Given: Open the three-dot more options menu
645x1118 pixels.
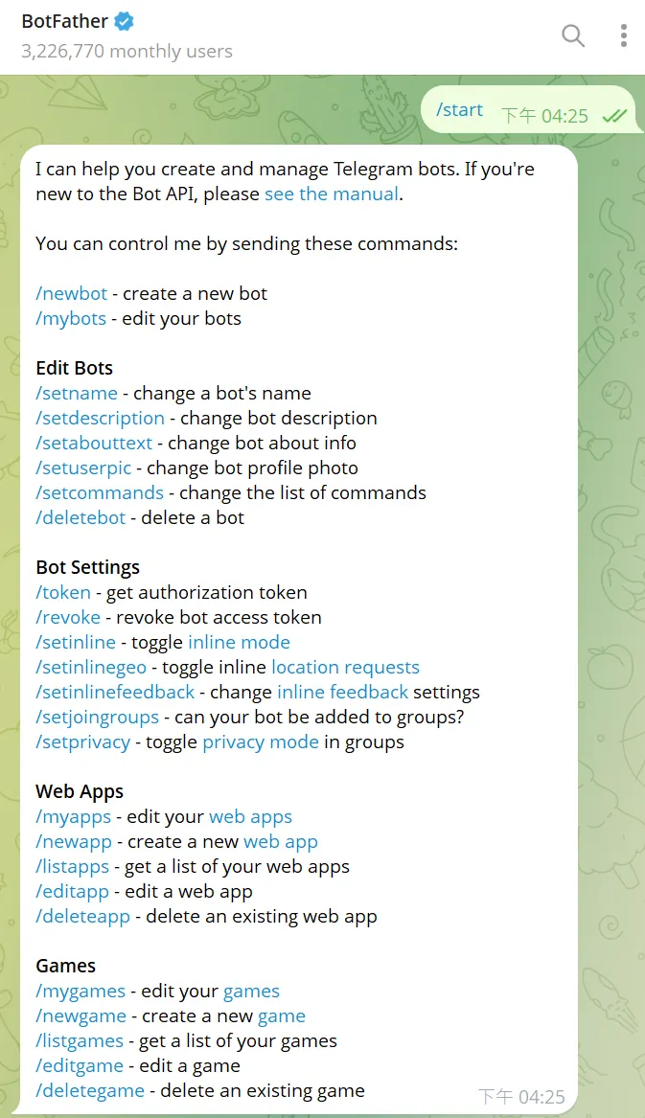Looking at the screenshot, I should click(623, 36).
